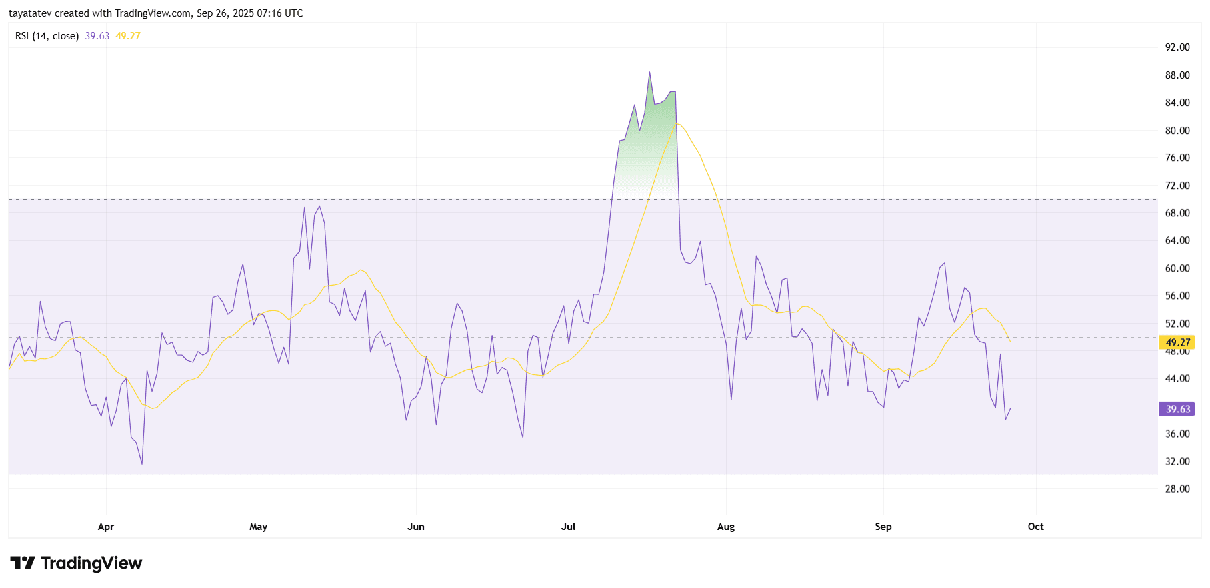The width and height of the screenshot is (1210, 588).
Task: Click the Jul label on time axis
Action: pos(568,527)
